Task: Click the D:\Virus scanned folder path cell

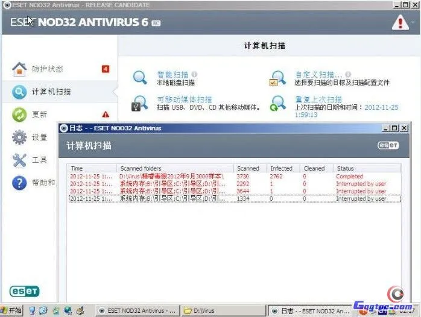Action: (x=171, y=176)
